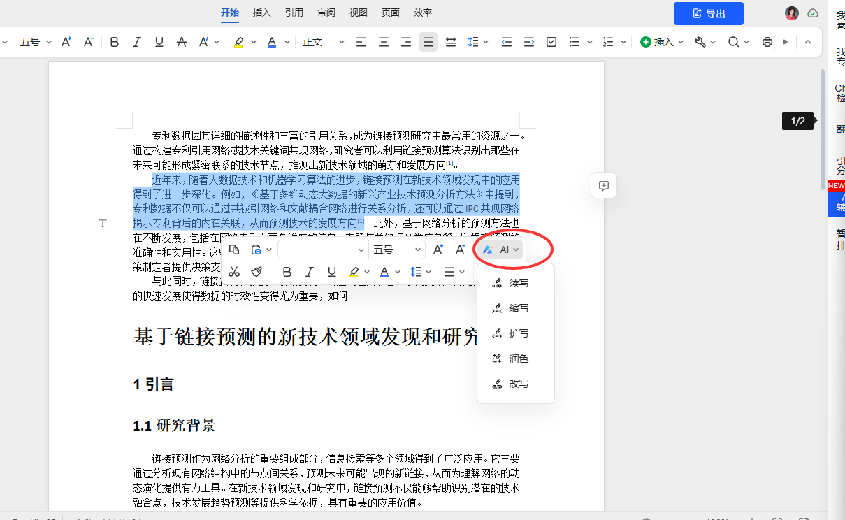Viewport: 845px width, 520px height.
Task: Click the AI button in floating toolbar
Action: click(x=500, y=250)
